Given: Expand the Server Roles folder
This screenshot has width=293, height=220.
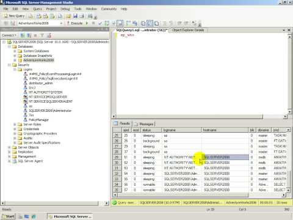Looking at the screenshot, I should (15, 124).
